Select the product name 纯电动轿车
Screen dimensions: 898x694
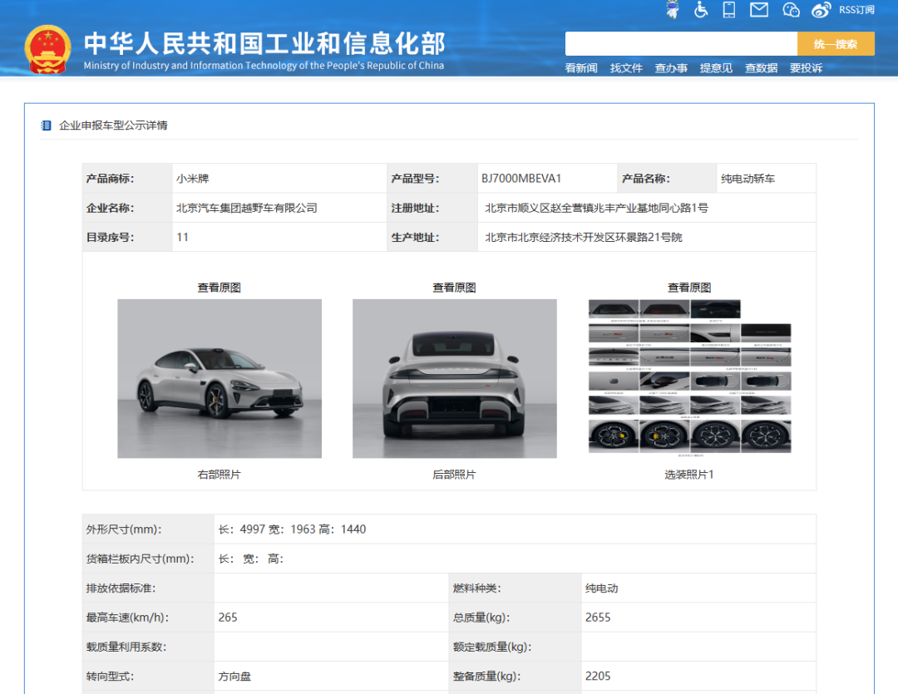tap(748, 179)
